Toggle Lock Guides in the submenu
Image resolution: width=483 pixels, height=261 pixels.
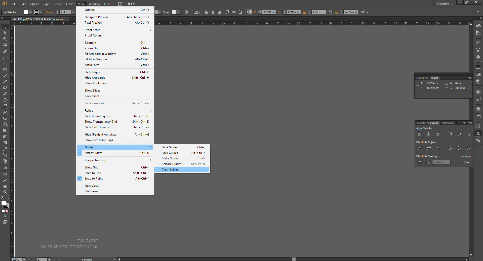(182, 153)
